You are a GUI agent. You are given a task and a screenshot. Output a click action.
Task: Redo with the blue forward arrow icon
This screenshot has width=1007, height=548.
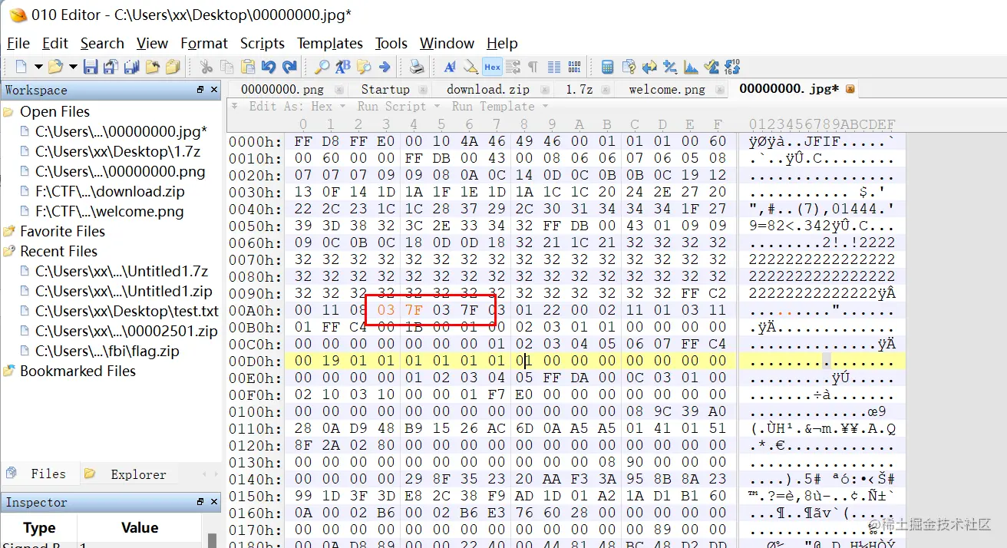click(289, 67)
